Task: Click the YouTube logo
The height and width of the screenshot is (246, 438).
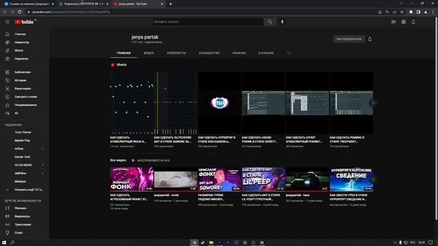Action: coord(24,22)
